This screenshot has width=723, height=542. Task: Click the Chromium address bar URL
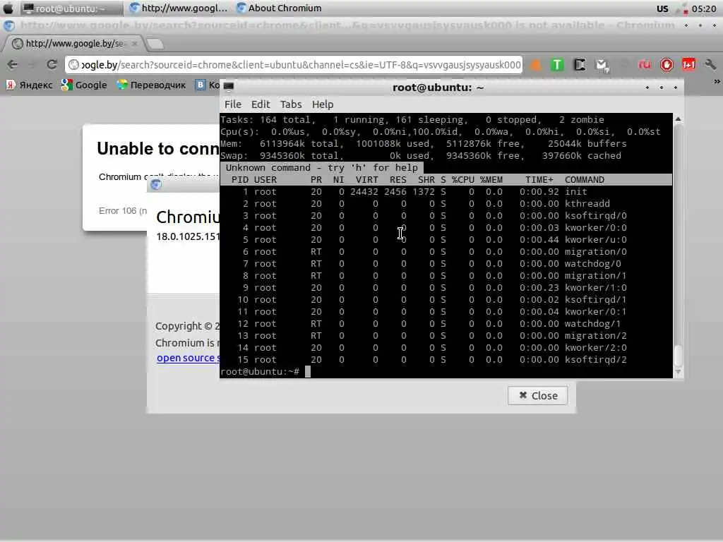(x=294, y=65)
